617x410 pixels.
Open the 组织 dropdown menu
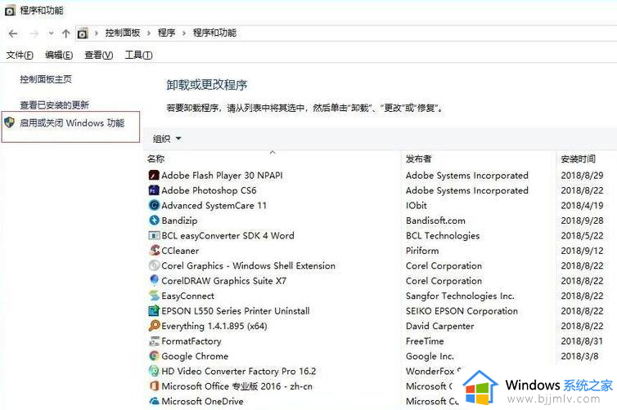click(166, 139)
